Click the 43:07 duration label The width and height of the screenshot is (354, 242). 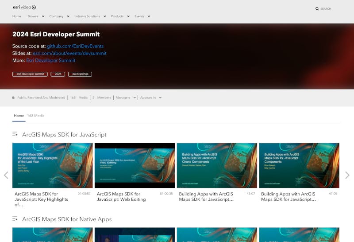251,194
